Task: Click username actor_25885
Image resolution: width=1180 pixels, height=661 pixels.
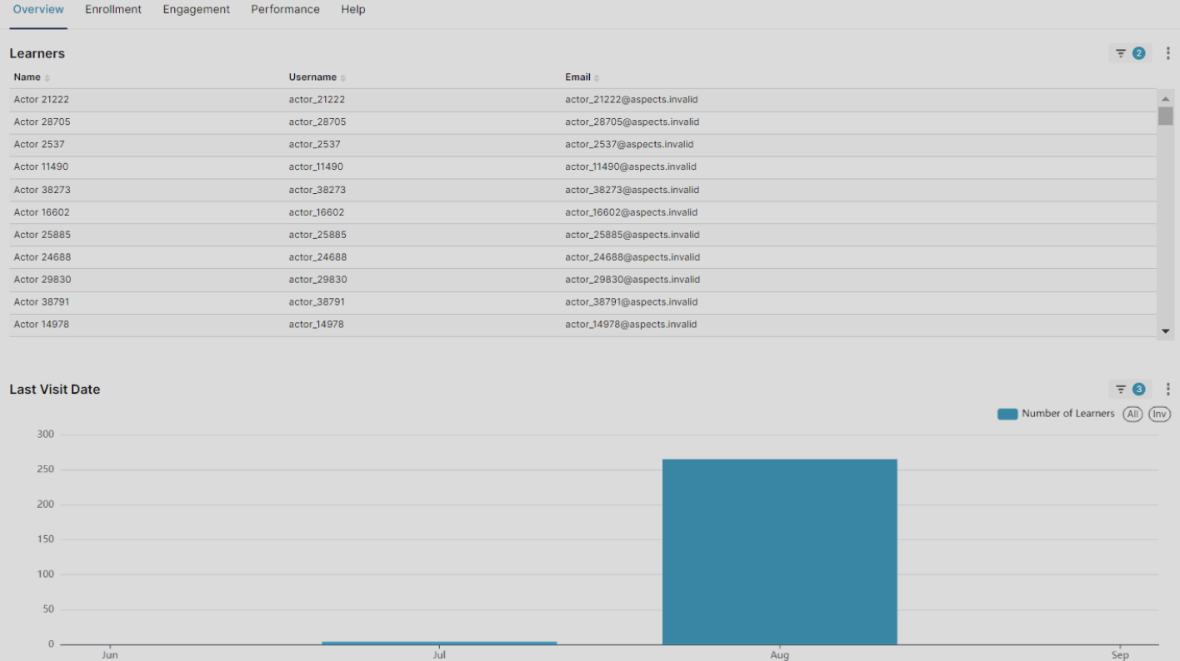Action: (317, 235)
